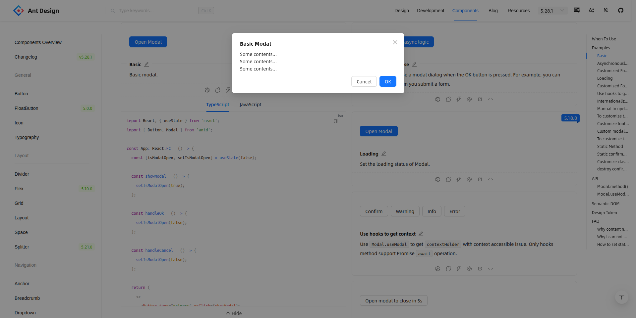Open hooks context demo in new window
The width and height of the screenshot is (636, 318).
coord(480,269)
